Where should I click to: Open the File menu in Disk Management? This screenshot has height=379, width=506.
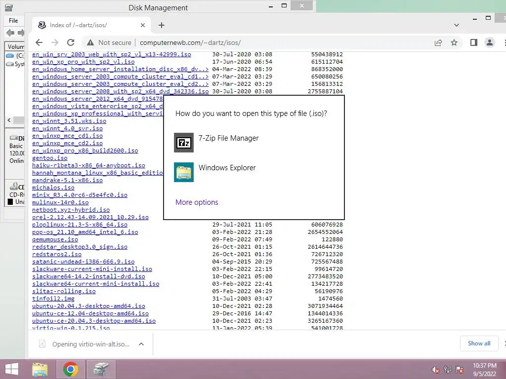click(13, 21)
